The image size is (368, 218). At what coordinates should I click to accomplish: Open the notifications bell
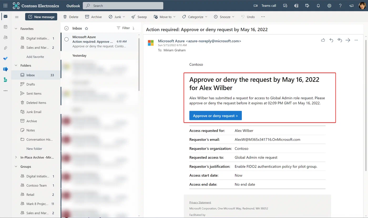(318, 6)
